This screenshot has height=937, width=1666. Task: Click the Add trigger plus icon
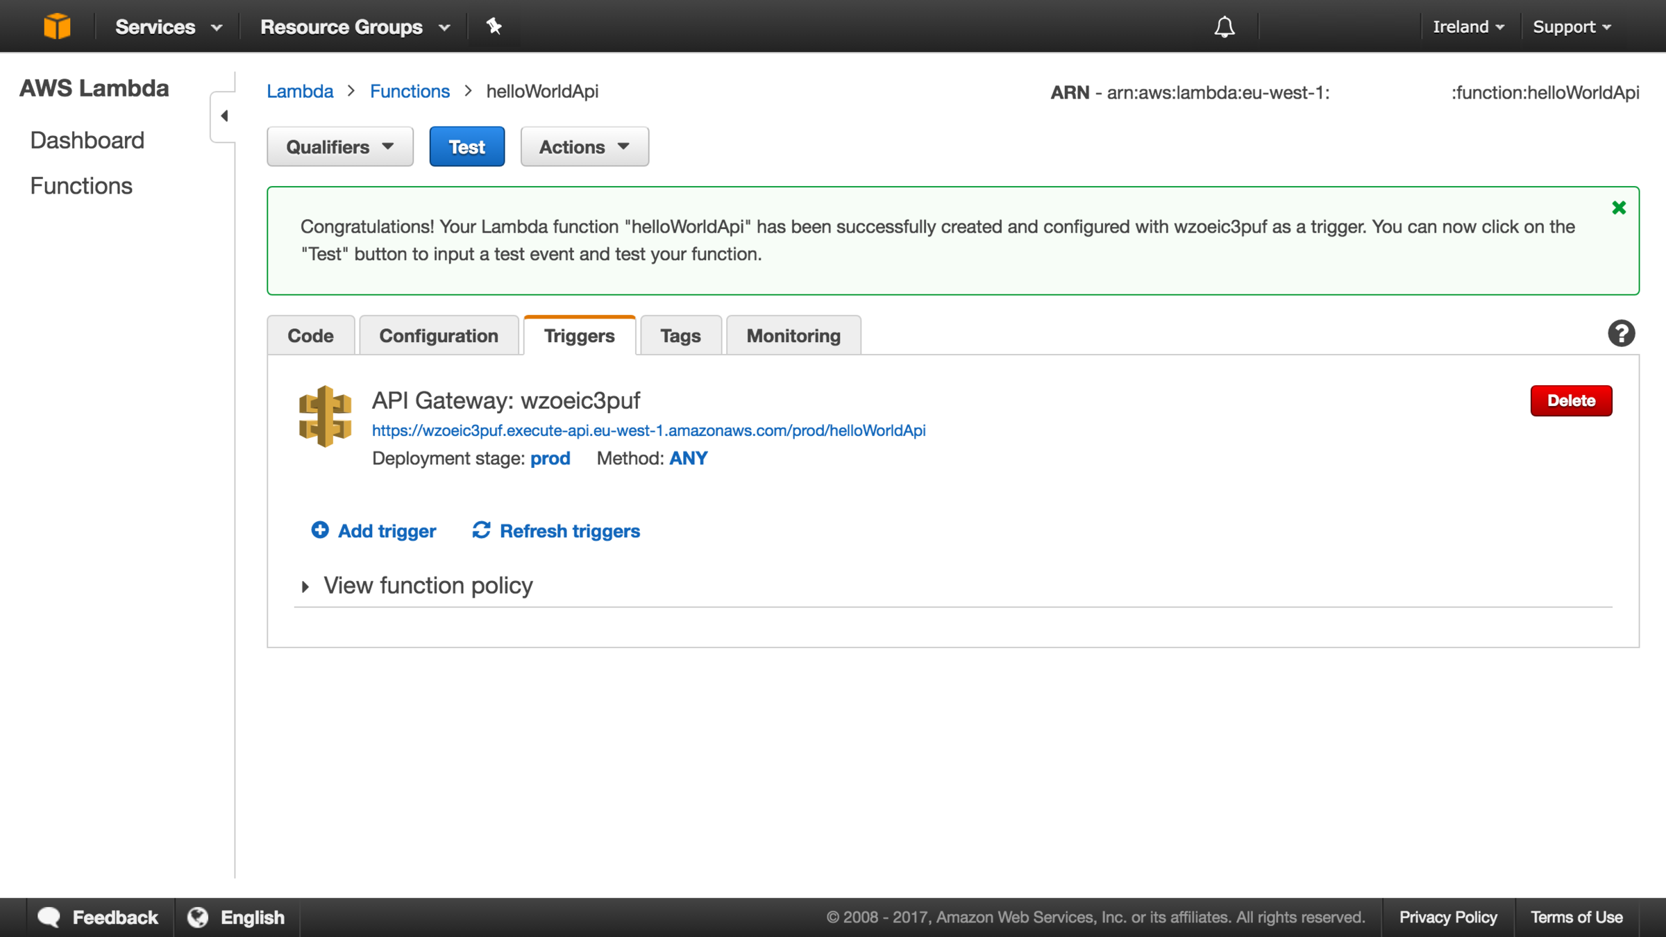320,530
